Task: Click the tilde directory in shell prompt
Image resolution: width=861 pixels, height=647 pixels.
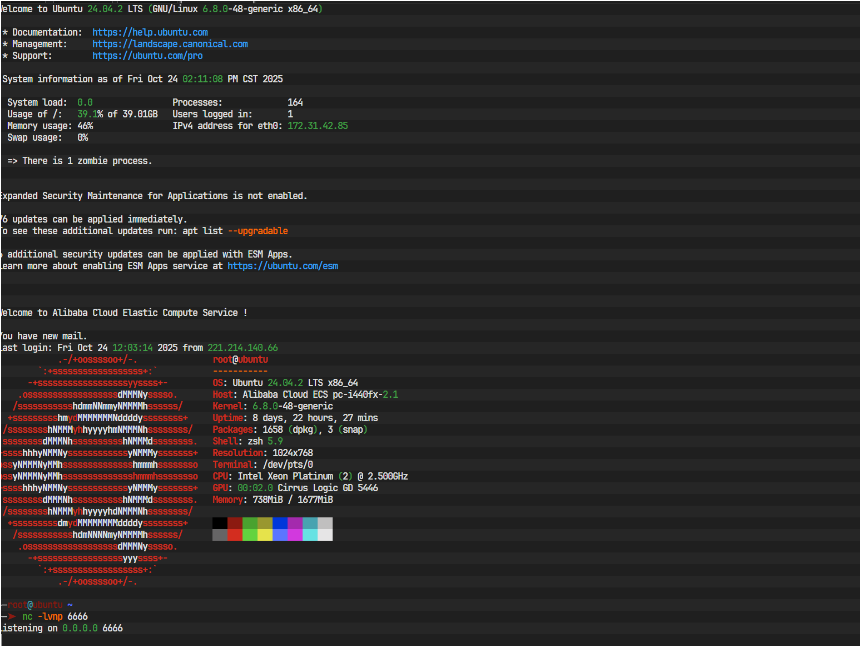Action: point(70,605)
